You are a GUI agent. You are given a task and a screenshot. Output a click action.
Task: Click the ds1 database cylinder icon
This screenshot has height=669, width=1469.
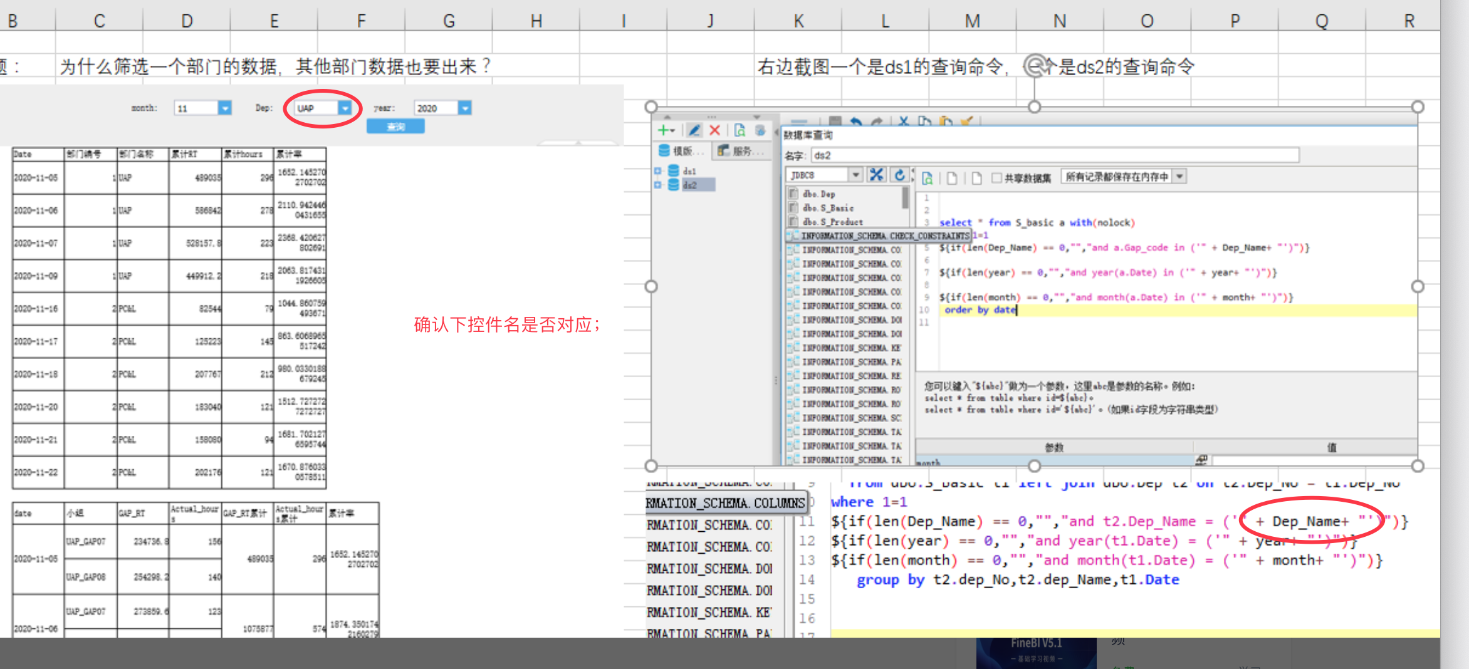tap(674, 170)
